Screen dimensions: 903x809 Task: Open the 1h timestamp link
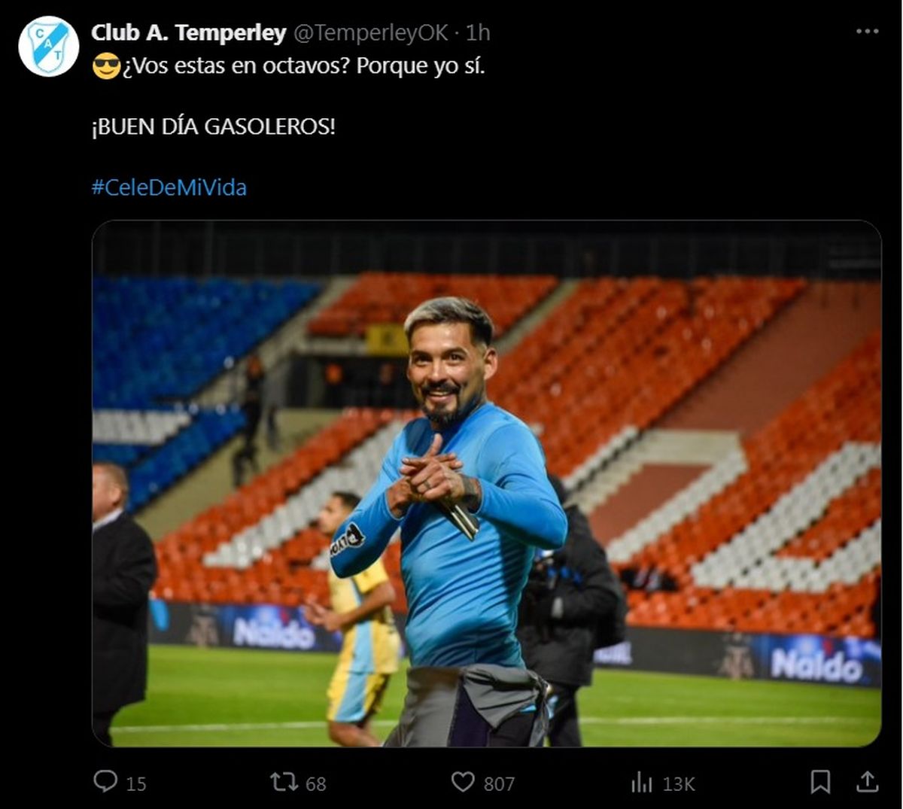tap(477, 32)
